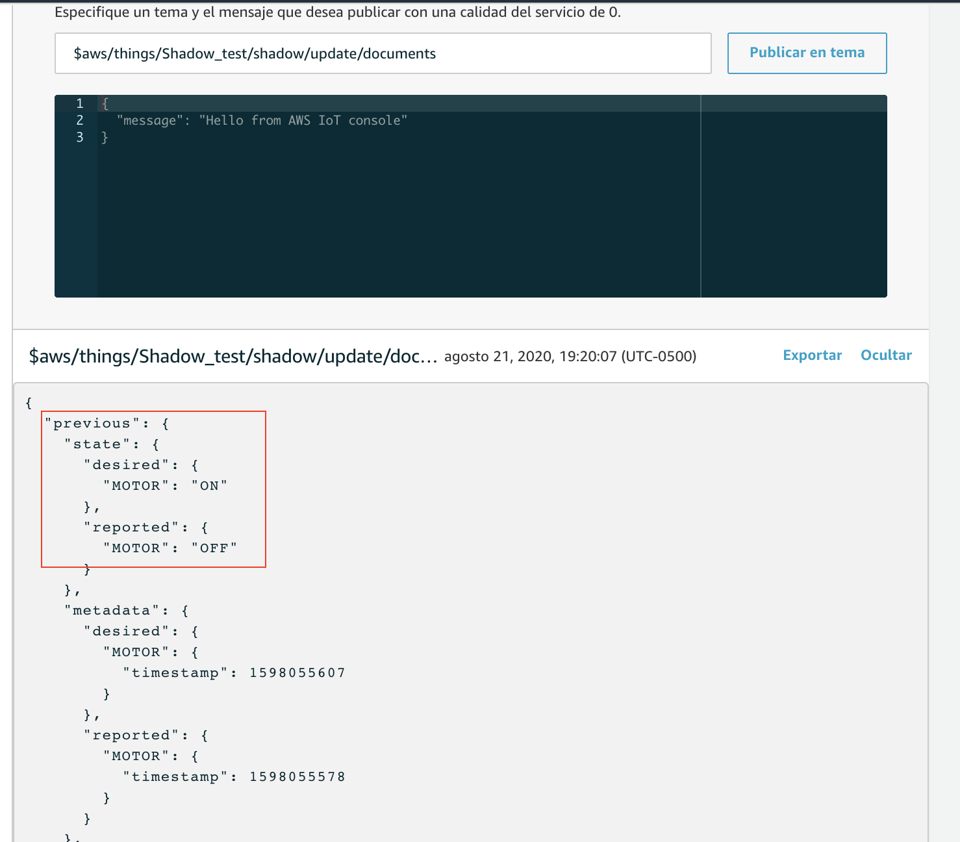Viewport: 960px width, 842px height.
Task: Click the "timestamp": 1598055578 line
Action: point(234,777)
